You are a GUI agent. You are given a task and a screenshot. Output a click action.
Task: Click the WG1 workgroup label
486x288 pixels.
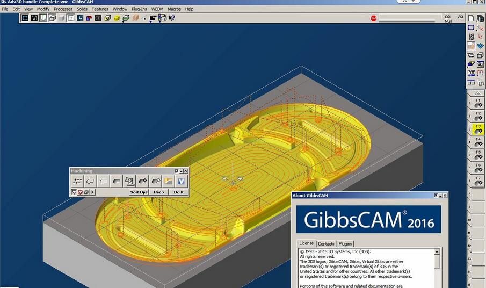click(448, 21)
